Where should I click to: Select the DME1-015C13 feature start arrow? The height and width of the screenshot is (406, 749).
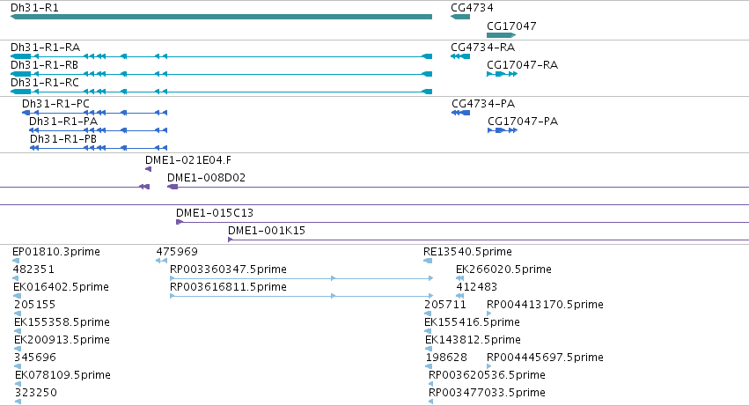click(180, 222)
